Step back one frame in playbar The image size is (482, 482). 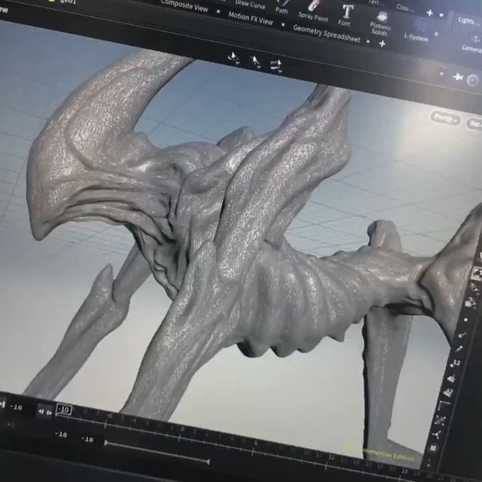point(41,411)
